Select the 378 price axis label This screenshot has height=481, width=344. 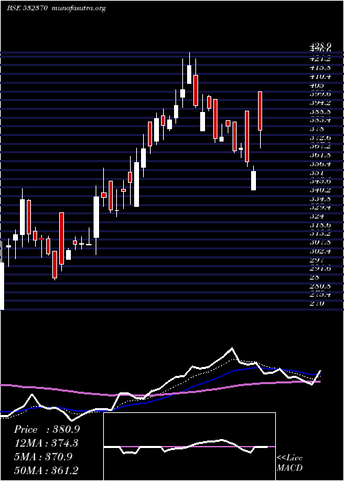click(316, 129)
